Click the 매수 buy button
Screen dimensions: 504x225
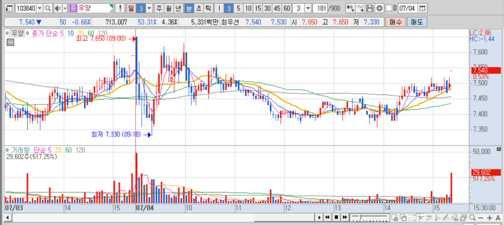tap(395, 22)
